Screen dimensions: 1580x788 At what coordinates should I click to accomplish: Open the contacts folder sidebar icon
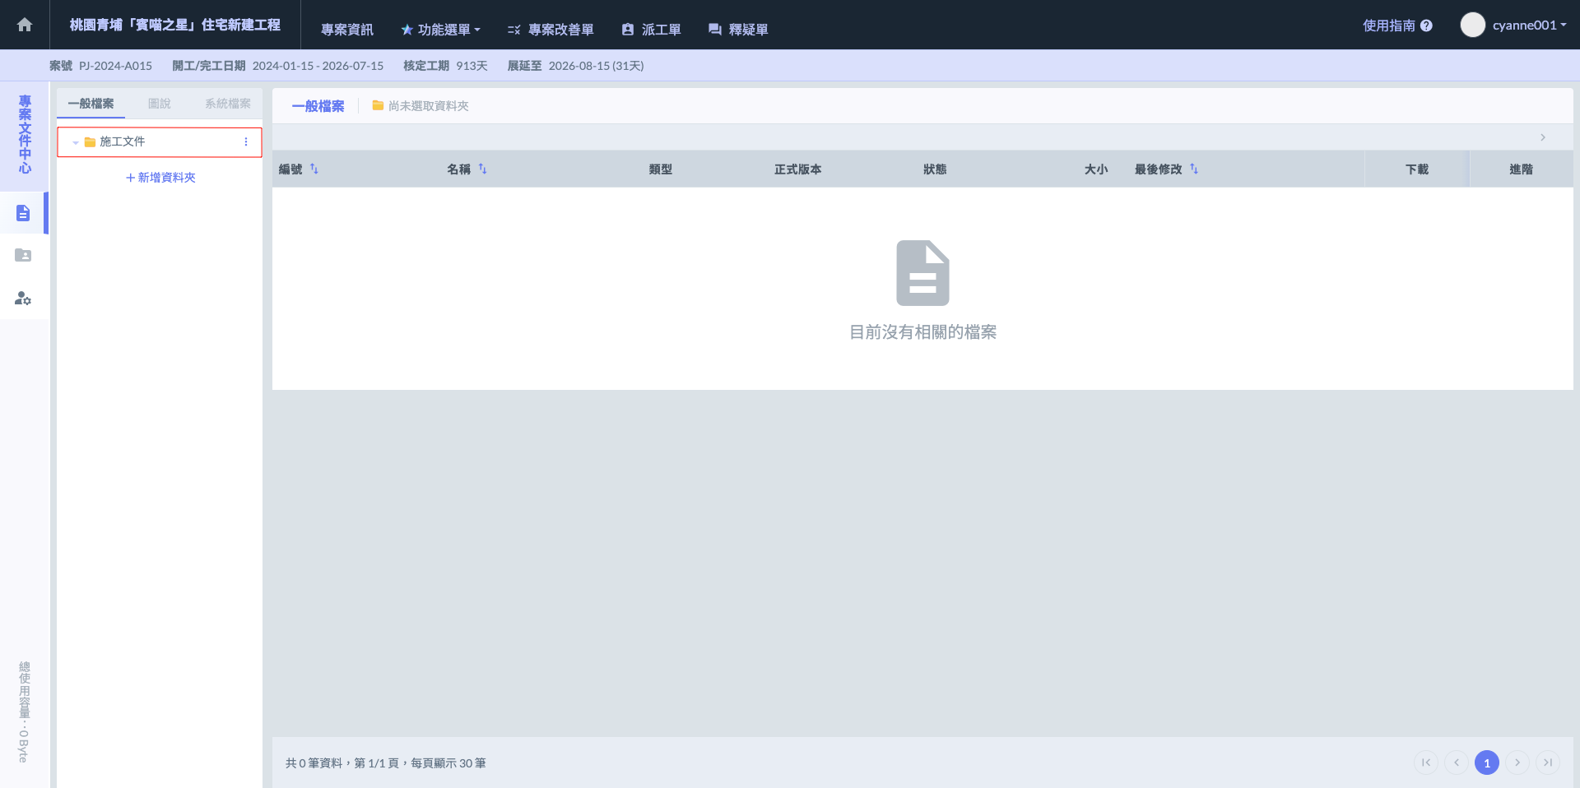pos(23,256)
